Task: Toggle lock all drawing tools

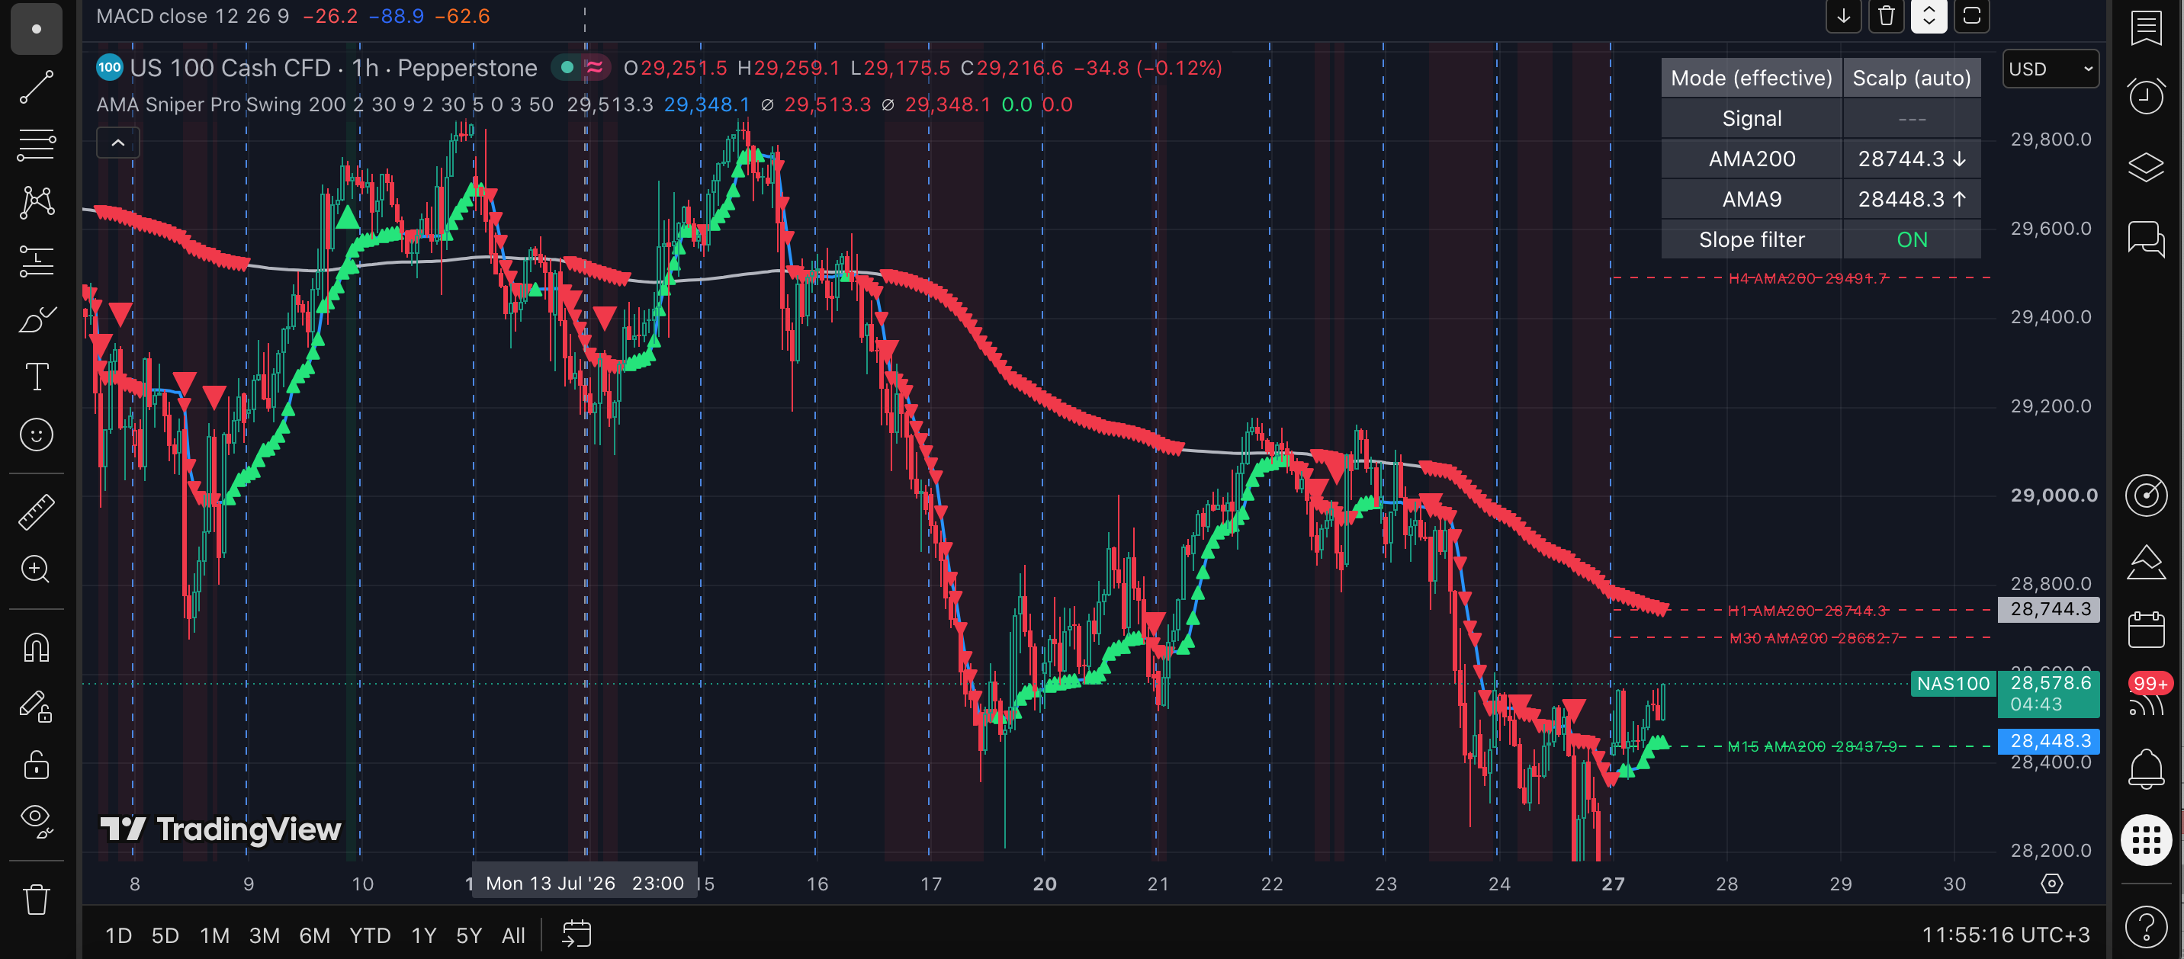Action: pyautogui.click(x=37, y=764)
